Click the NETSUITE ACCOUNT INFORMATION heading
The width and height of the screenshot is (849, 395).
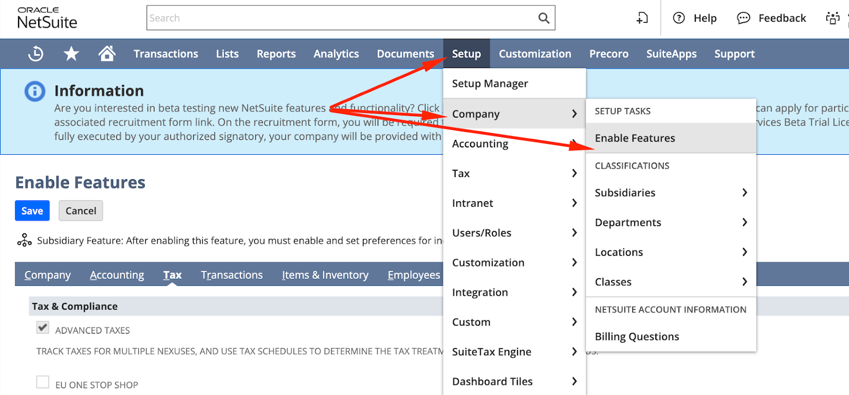coord(671,309)
